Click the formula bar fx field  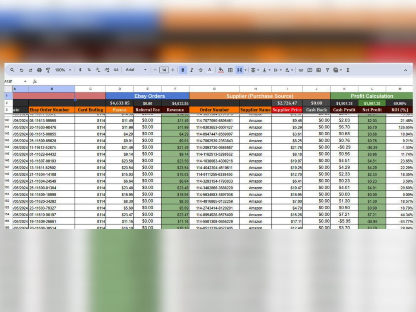(x=223, y=82)
